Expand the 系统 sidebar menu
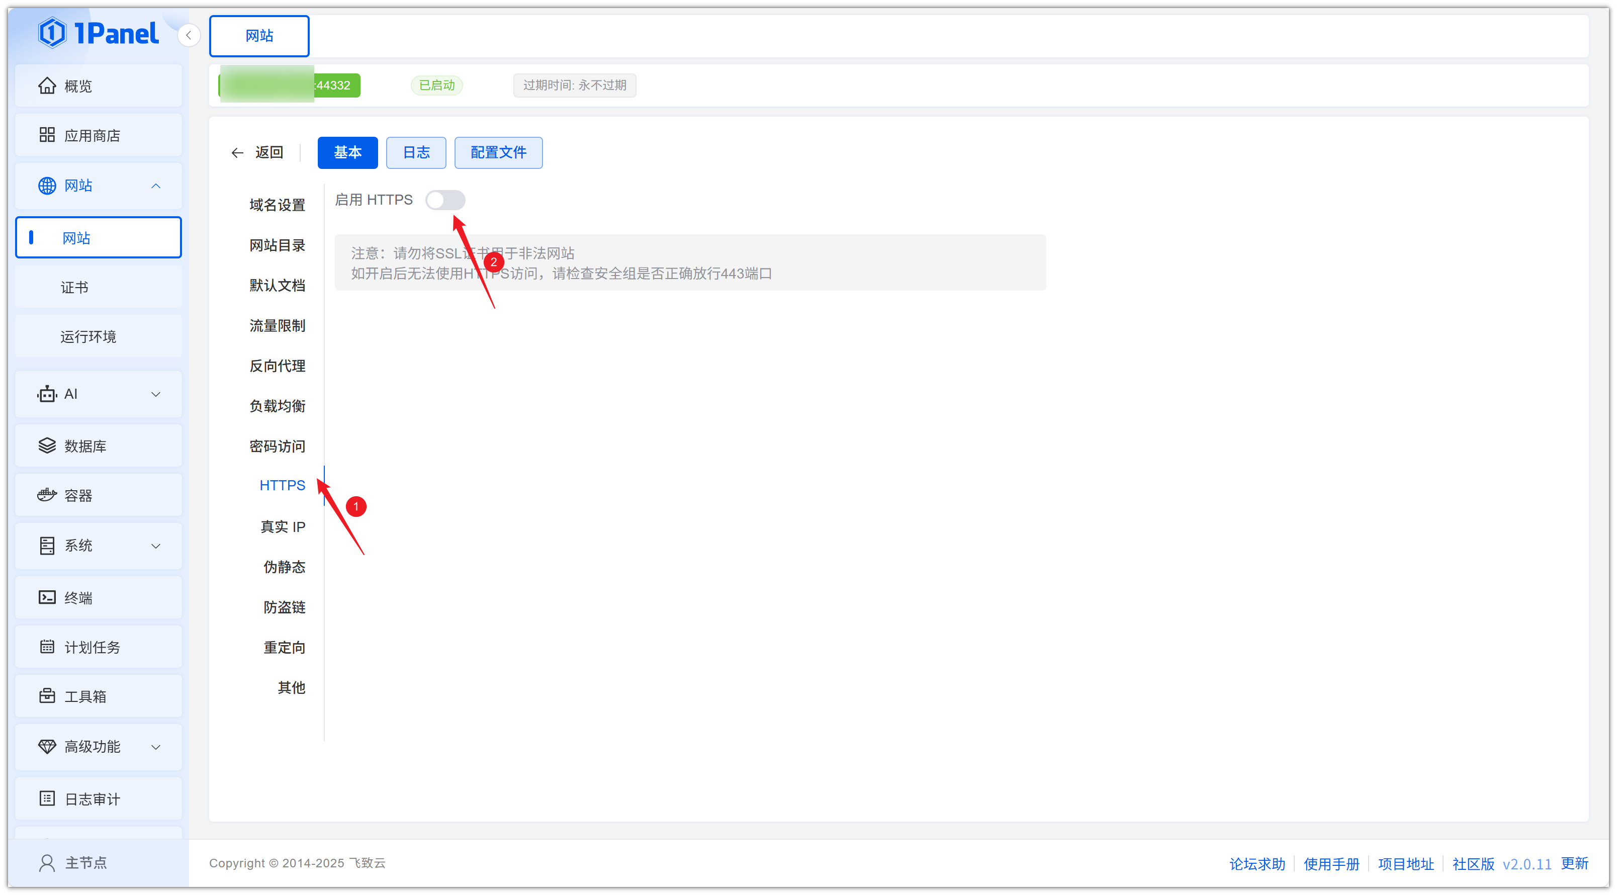The image size is (1617, 895). point(156,546)
